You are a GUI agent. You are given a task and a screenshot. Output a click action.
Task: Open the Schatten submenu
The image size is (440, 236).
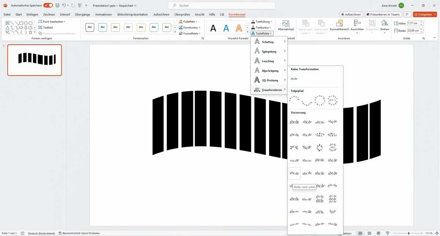point(269,42)
